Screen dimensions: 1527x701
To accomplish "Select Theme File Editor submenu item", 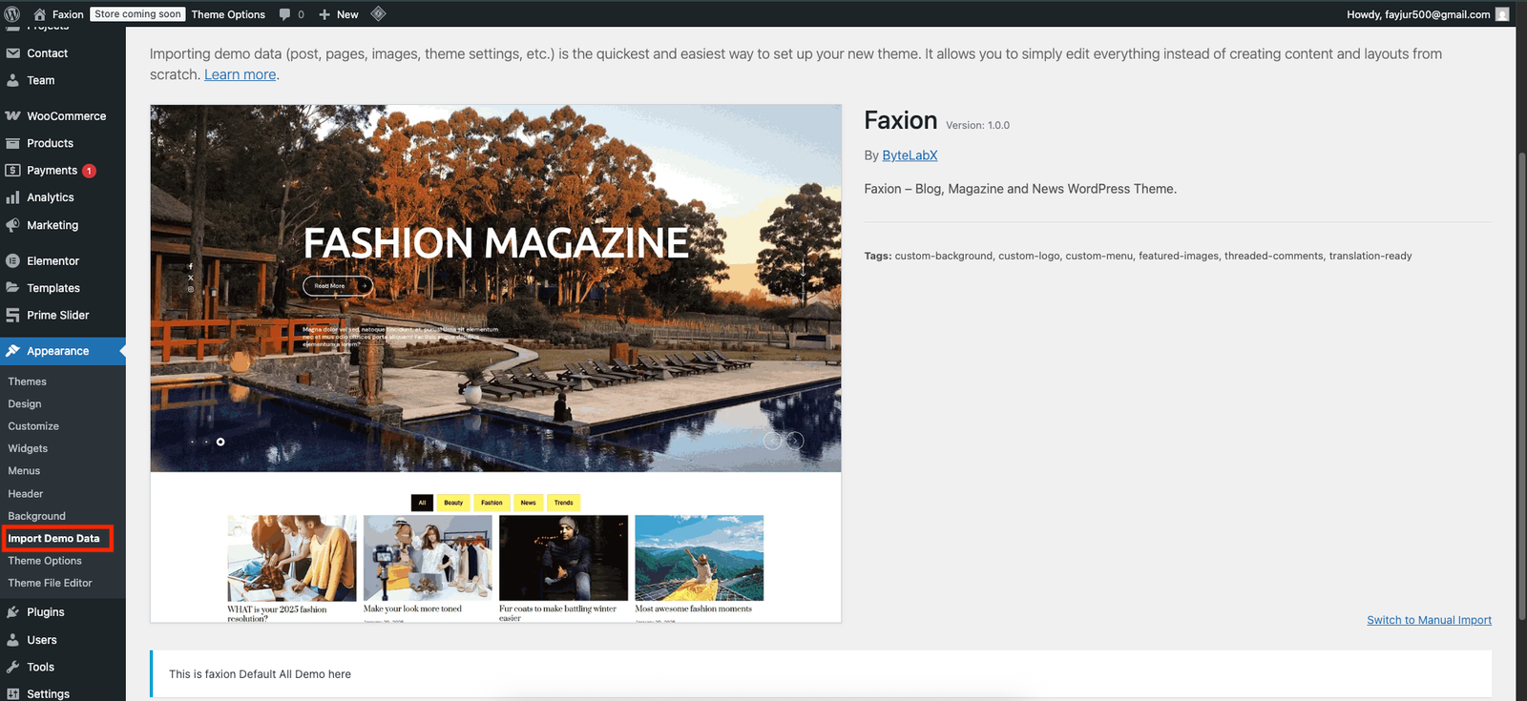I will coord(50,583).
